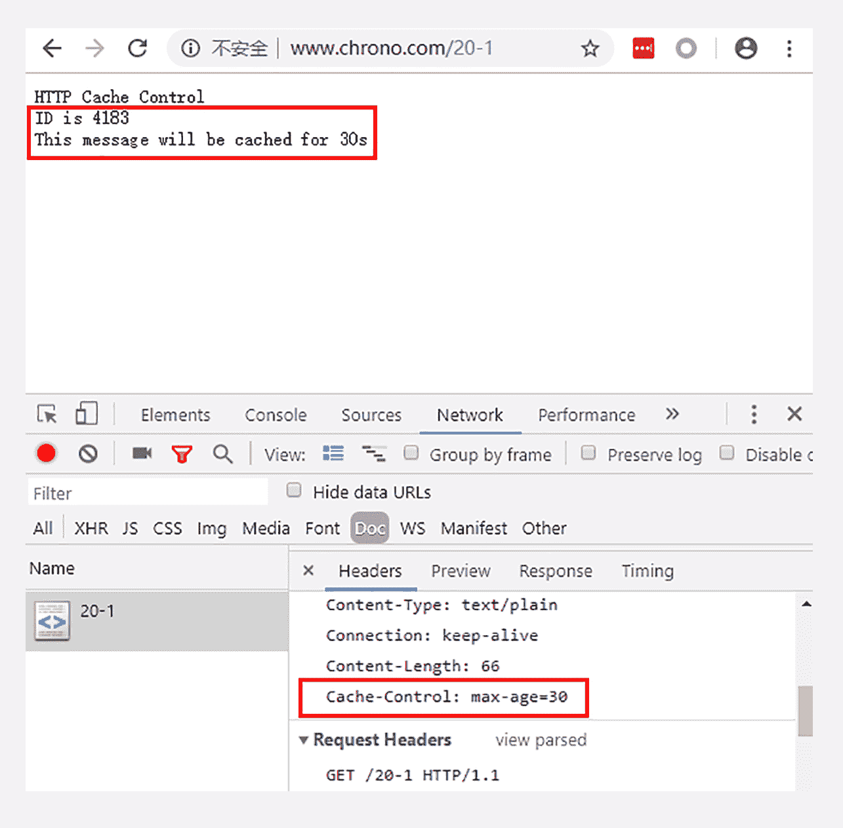Open the gray circle extension icon
This screenshot has height=828, width=843.
point(686,48)
